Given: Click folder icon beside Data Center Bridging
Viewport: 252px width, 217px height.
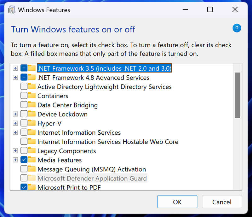Looking at the screenshot, I should pos(32,105).
